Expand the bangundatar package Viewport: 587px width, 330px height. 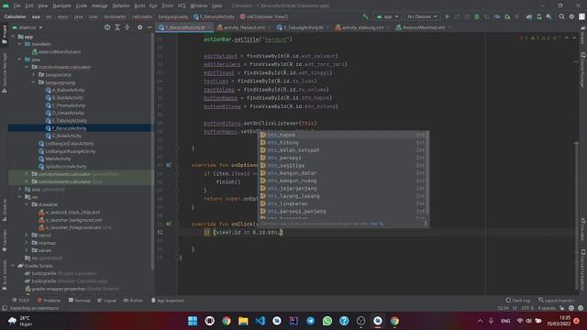33,75
